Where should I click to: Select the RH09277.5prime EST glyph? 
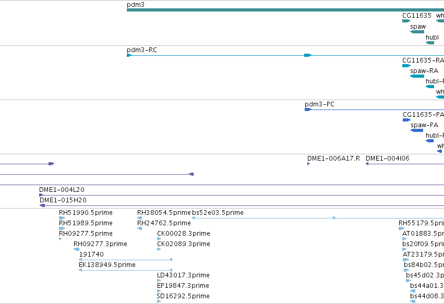(x=61, y=239)
